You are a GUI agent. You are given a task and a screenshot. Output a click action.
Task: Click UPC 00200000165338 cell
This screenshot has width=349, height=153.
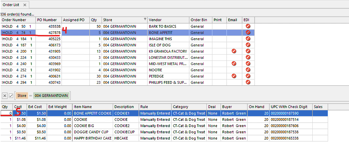click(291, 138)
